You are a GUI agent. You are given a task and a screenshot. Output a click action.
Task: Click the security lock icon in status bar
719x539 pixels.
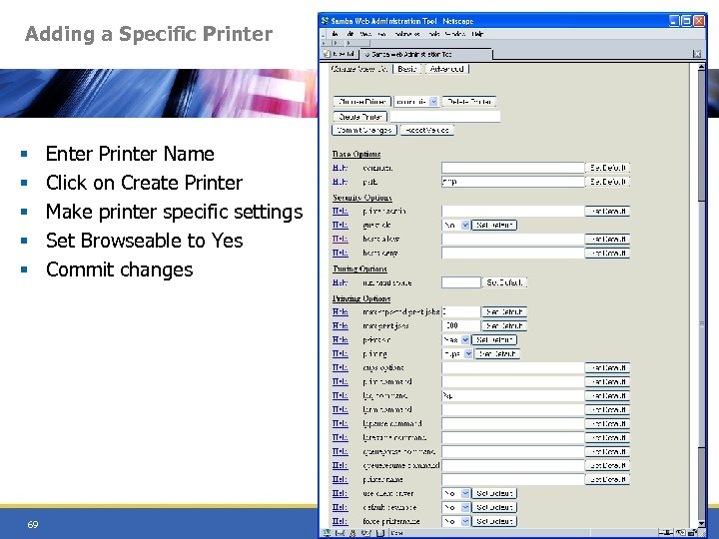[692, 533]
